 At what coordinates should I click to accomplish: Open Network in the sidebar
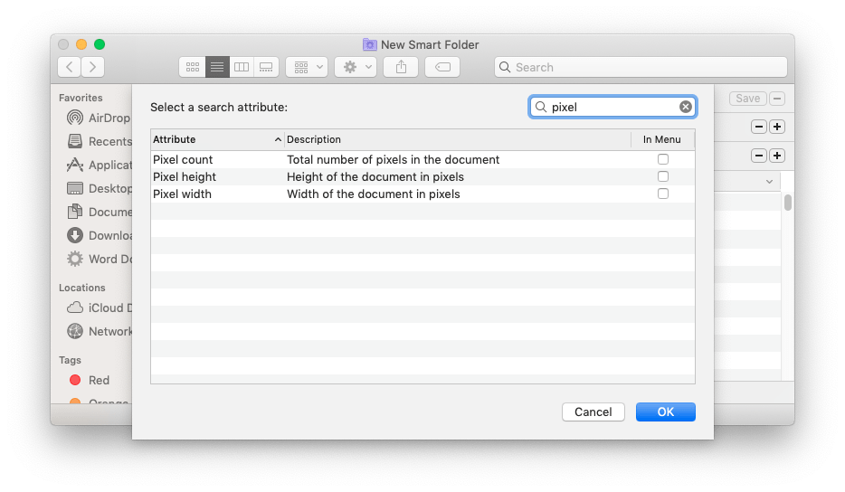tap(100, 331)
